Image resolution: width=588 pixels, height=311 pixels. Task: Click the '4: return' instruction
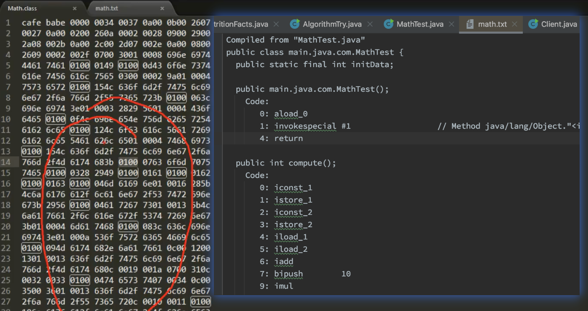pos(281,138)
